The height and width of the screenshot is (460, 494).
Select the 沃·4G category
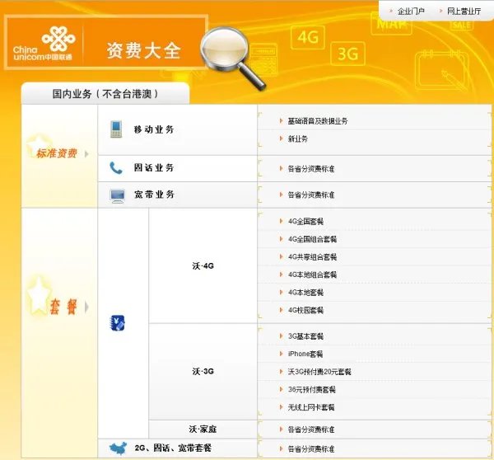coord(203,266)
